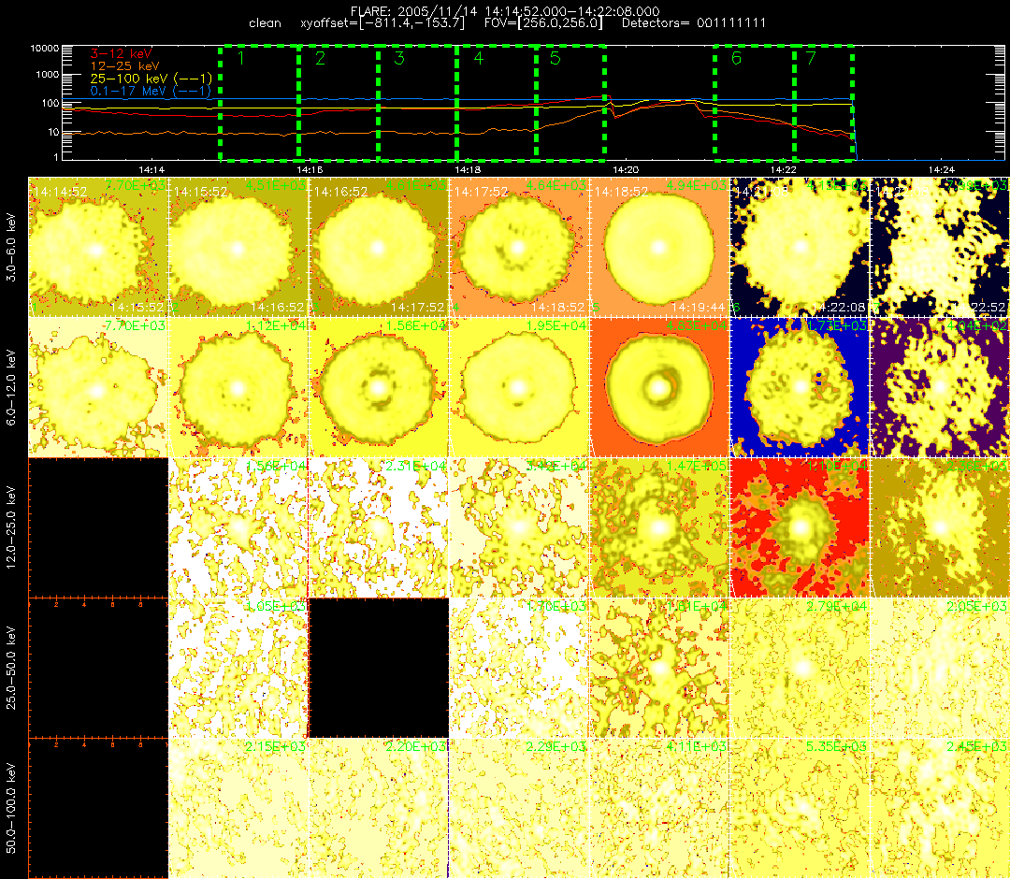Viewport: 1010px width, 879px height.
Task: Click the 14:16:52 end time label in column 2
Action: (277, 308)
